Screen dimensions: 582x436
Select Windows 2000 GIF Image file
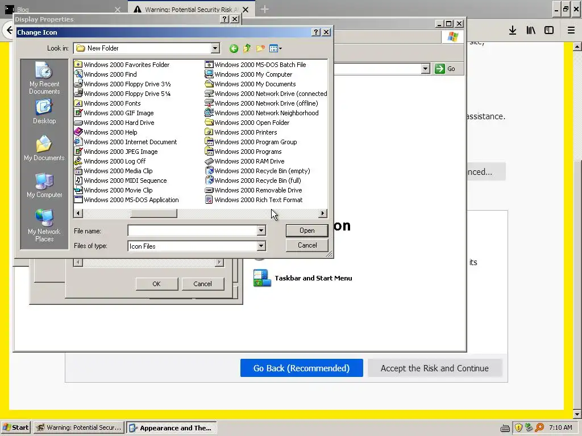(114, 113)
